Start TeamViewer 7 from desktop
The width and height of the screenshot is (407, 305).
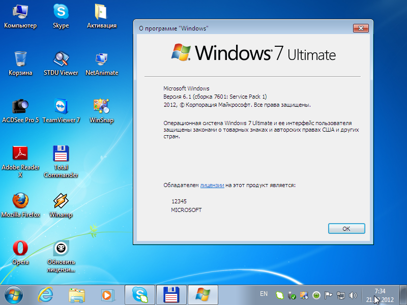click(x=61, y=110)
